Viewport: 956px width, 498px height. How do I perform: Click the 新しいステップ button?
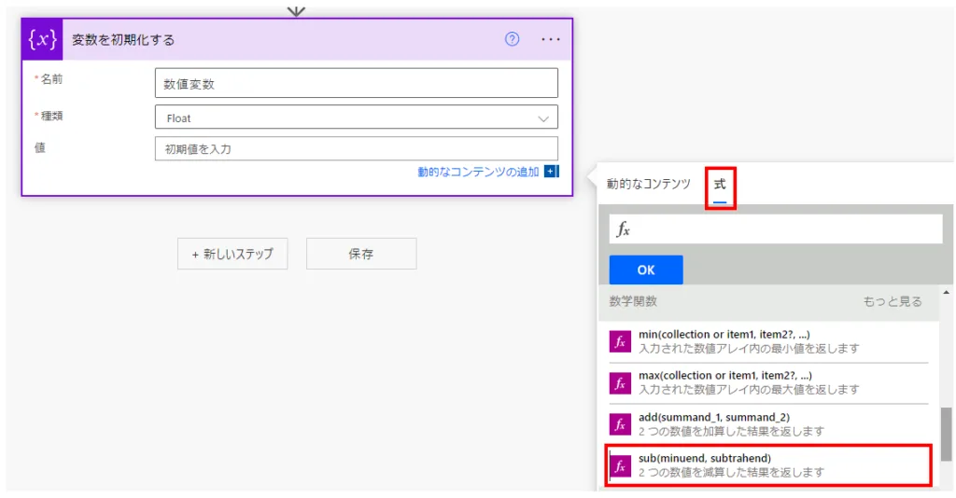click(232, 254)
